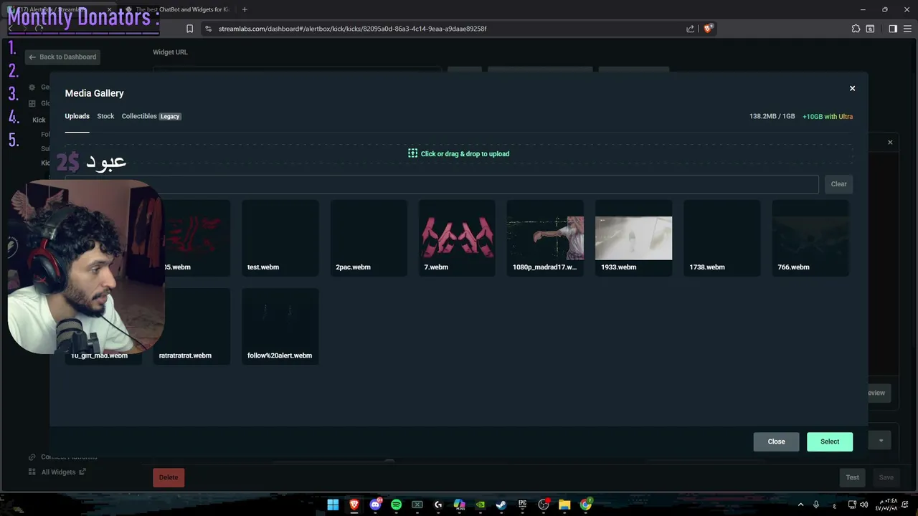Switch to the Stock tab

pos(105,116)
